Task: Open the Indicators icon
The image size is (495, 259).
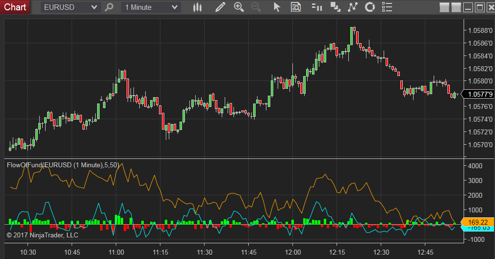Action: pyautogui.click(x=352, y=7)
